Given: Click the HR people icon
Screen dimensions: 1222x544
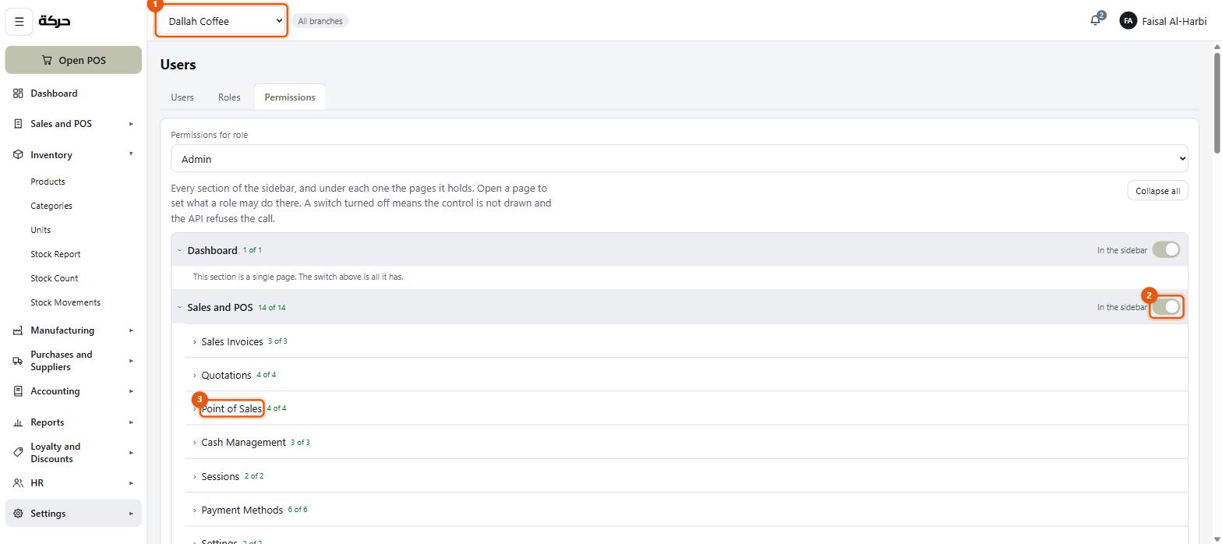Looking at the screenshot, I should click(18, 483).
